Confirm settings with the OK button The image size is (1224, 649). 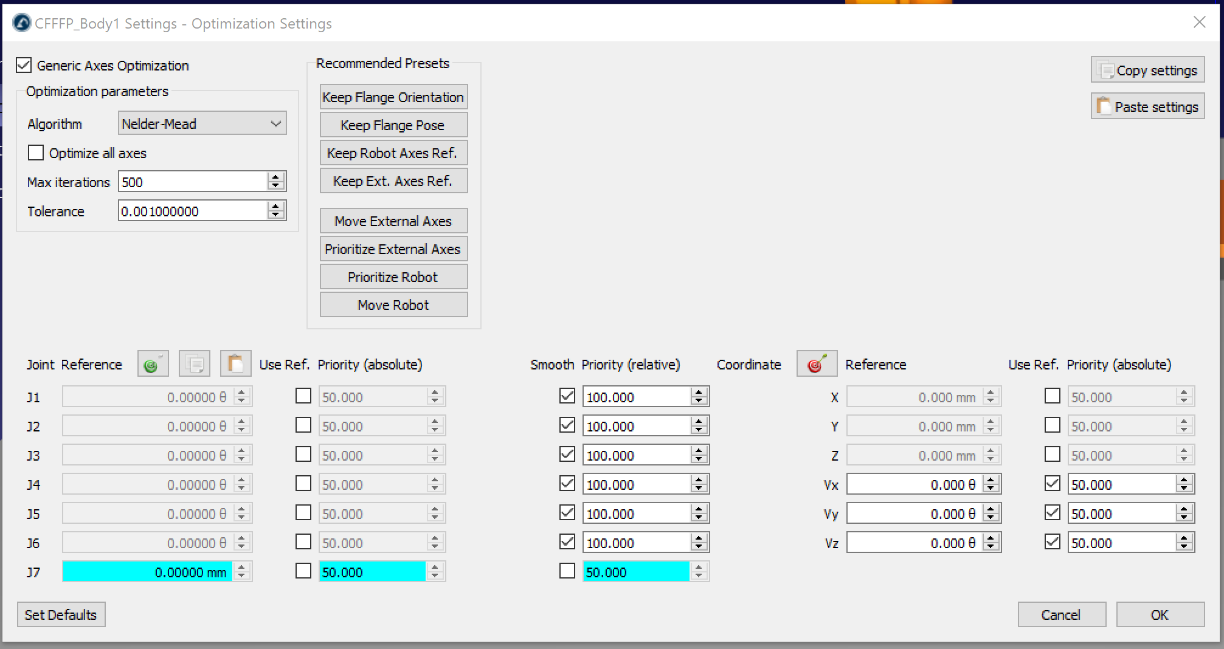tap(1160, 614)
